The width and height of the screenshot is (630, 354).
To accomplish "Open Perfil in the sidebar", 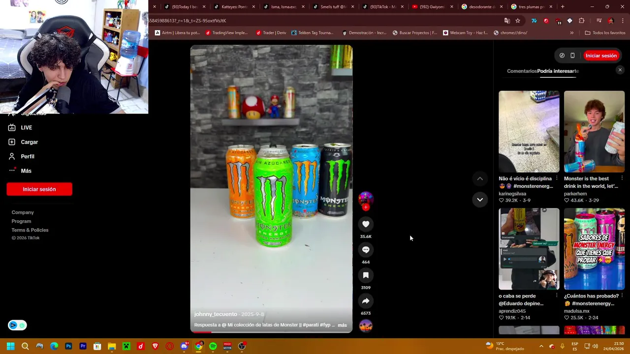I will coord(28,156).
